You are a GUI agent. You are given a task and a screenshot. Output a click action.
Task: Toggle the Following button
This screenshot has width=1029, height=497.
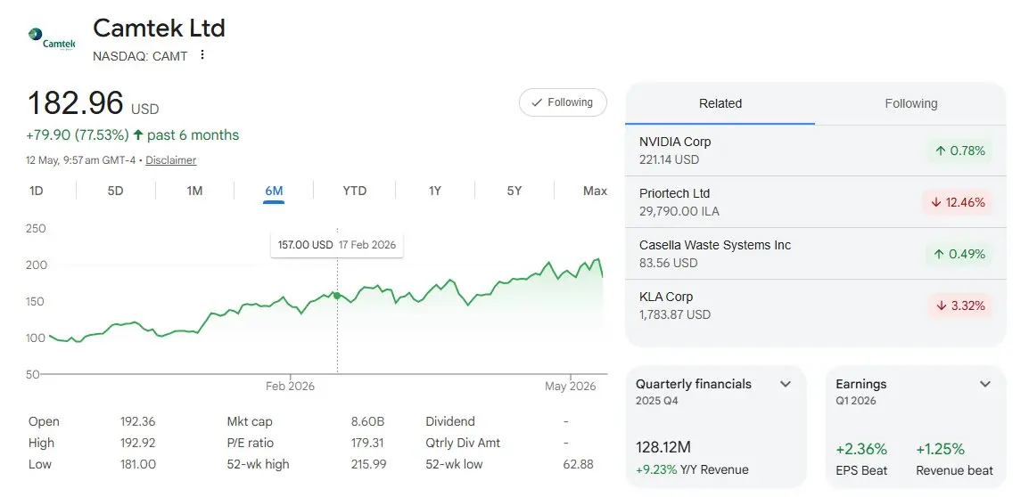pos(563,102)
